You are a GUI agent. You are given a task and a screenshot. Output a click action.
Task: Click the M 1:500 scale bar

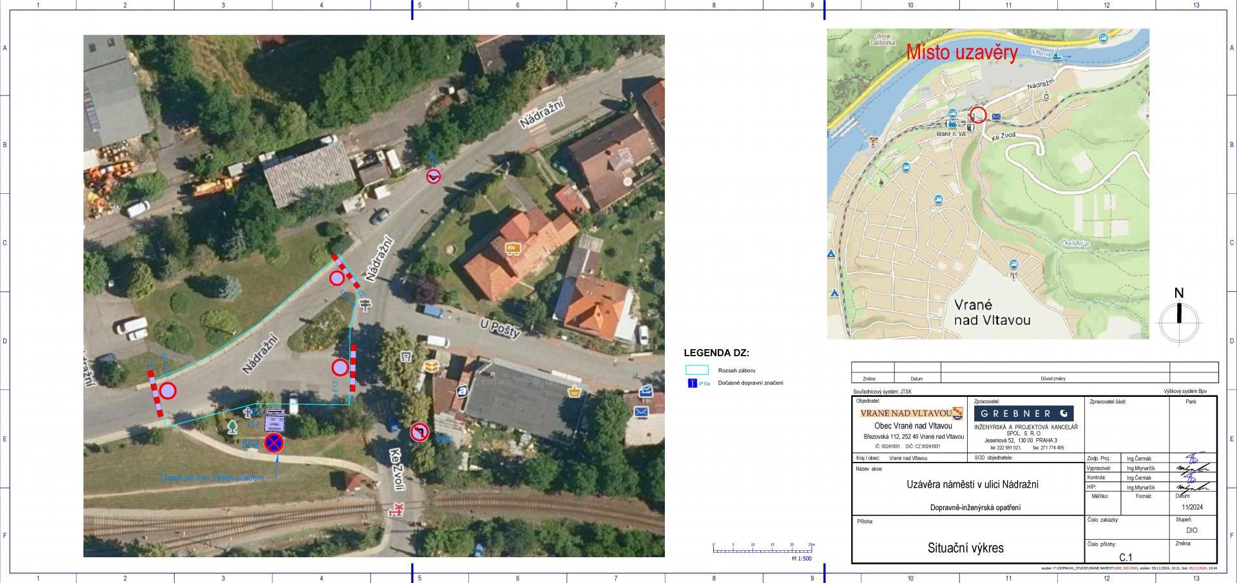tap(763, 550)
